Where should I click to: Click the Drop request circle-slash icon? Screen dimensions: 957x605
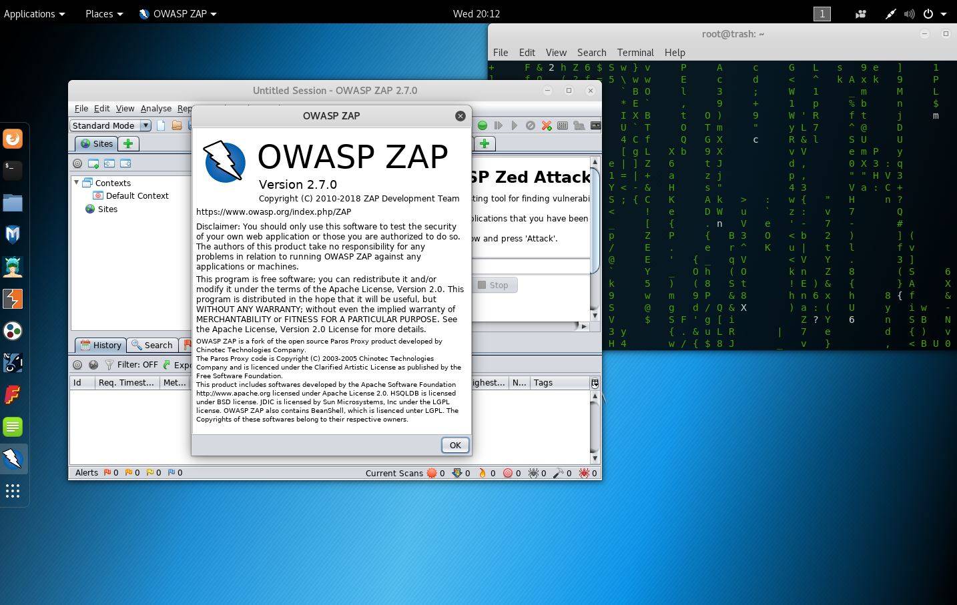point(530,125)
